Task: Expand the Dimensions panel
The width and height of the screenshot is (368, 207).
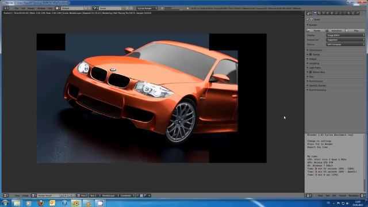Action: click(x=315, y=50)
